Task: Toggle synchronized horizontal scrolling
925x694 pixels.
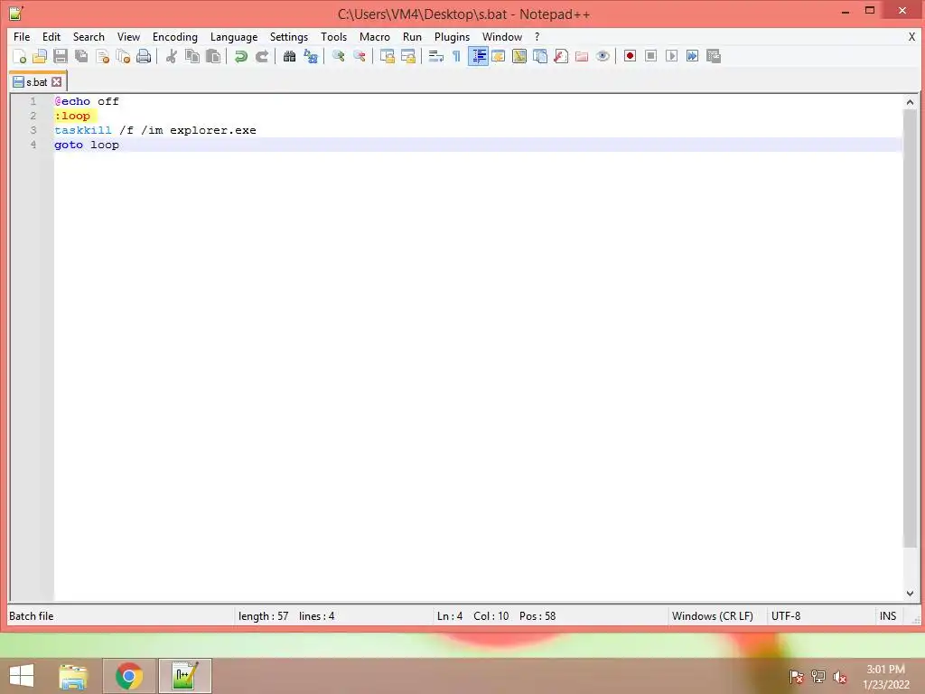Action: point(407,56)
